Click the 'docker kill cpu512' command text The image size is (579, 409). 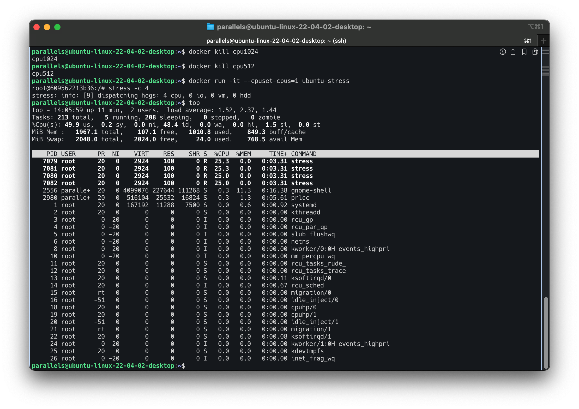click(x=222, y=66)
